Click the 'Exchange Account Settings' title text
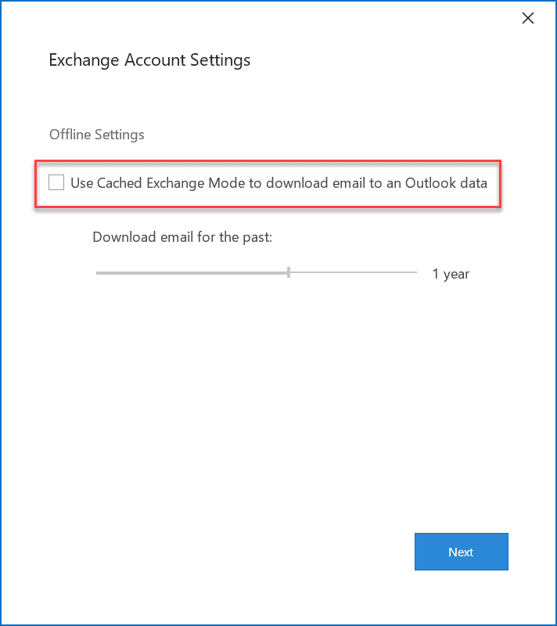Screen dimensions: 557x626 pyautogui.click(x=149, y=59)
